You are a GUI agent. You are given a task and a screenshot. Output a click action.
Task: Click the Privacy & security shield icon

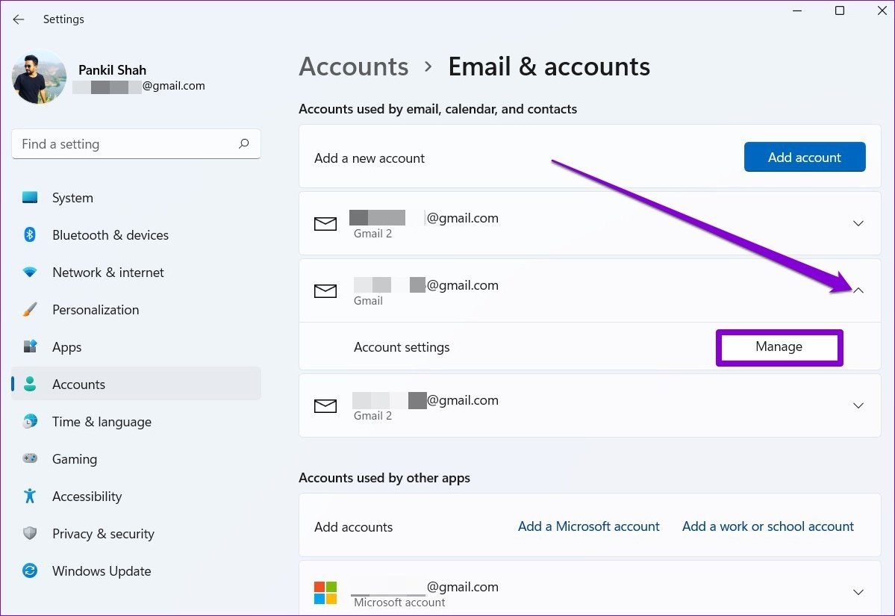[30, 533]
